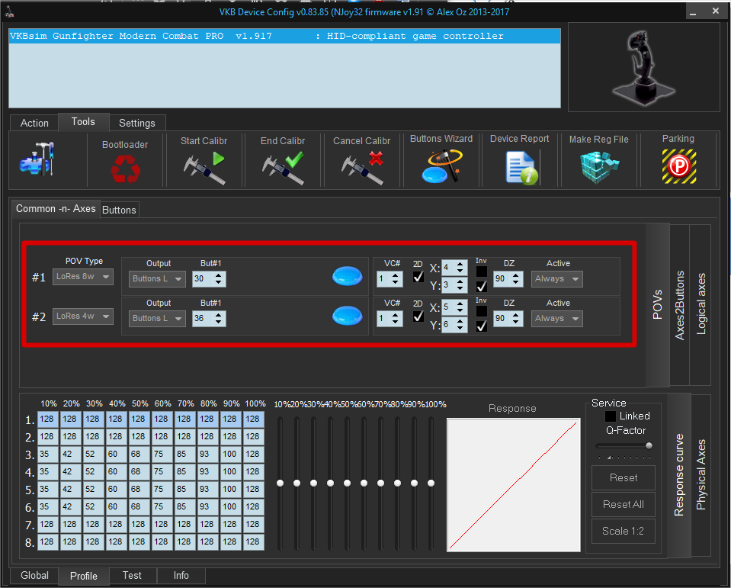Click the Reset button
This screenshot has height=588, width=731.
[x=624, y=477]
